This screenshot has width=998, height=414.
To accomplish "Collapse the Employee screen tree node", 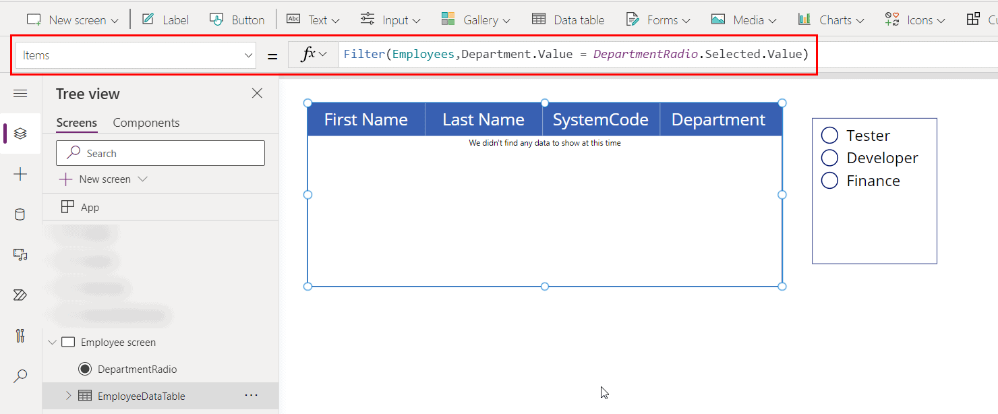I will point(52,341).
